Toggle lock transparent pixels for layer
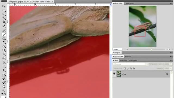174x98 pixels. [x=125, y=68]
